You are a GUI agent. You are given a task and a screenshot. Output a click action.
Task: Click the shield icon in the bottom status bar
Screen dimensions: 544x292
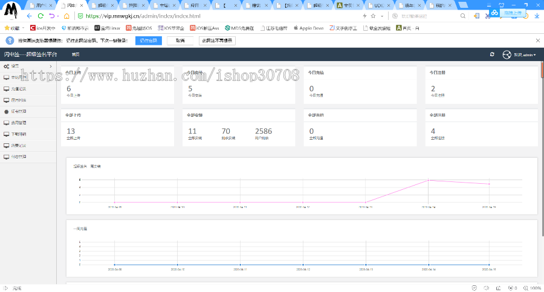point(474,288)
